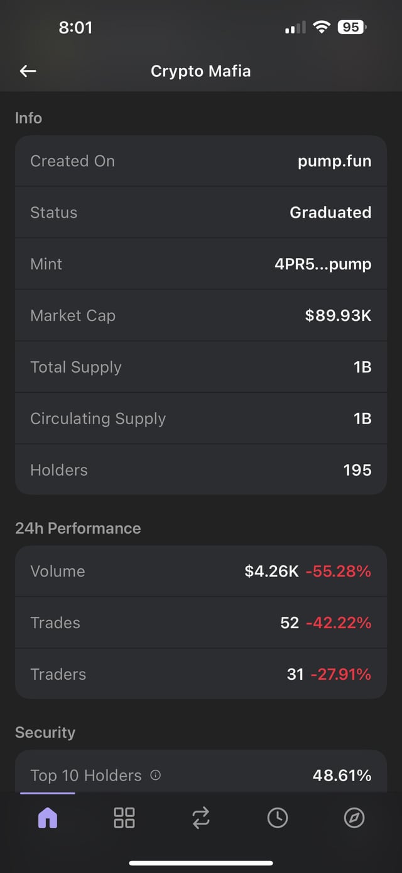Tap the back arrow icon
Image resolution: width=402 pixels, height=873 pixels.
click(28, 71)
